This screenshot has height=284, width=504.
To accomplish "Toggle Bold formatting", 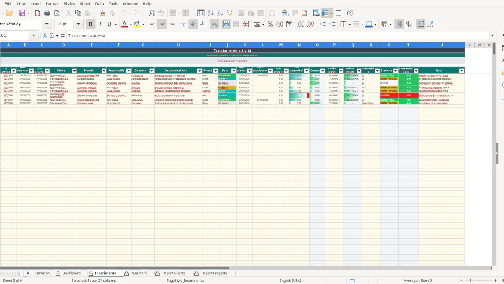I will click(x=90, y=24).
